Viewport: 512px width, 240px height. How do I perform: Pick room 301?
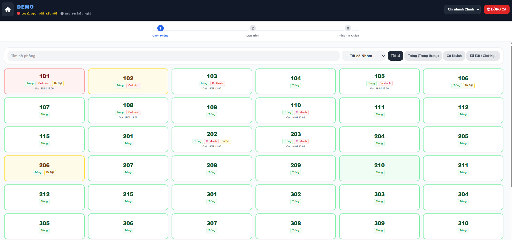click(x=212, y=197)
